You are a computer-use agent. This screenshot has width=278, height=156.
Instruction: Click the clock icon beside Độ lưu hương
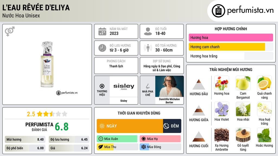tap(102, 48)
